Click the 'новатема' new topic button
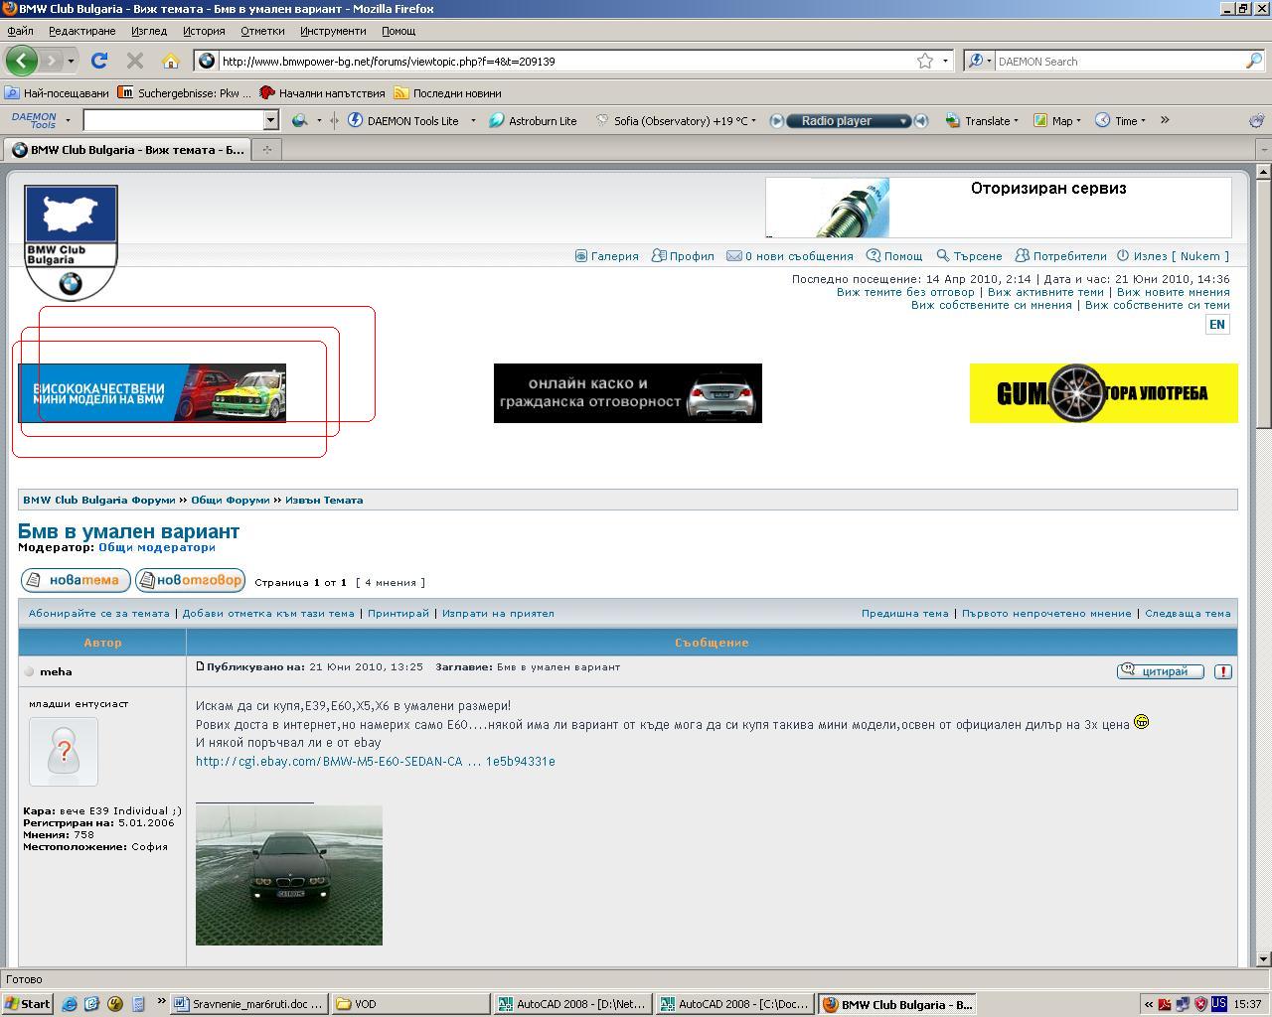The image size is (1272, 1017). tap(76, 580)
